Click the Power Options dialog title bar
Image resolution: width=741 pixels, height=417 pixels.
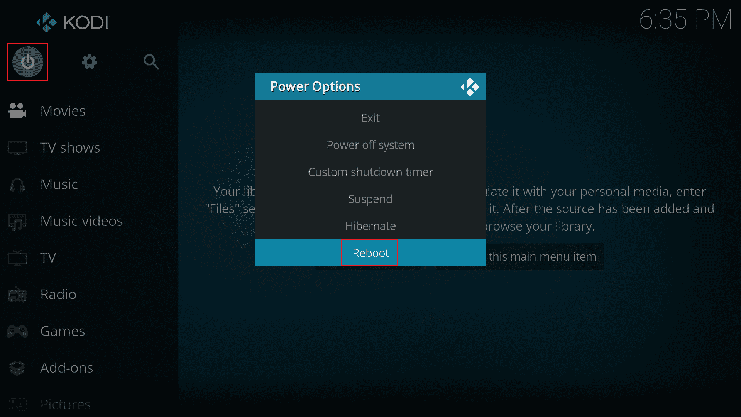pyautogui.click(x=370, y=86)
